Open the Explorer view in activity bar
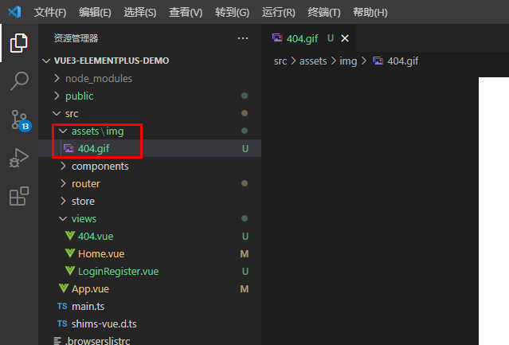This screenshot has height=345, width=509. 19,43
